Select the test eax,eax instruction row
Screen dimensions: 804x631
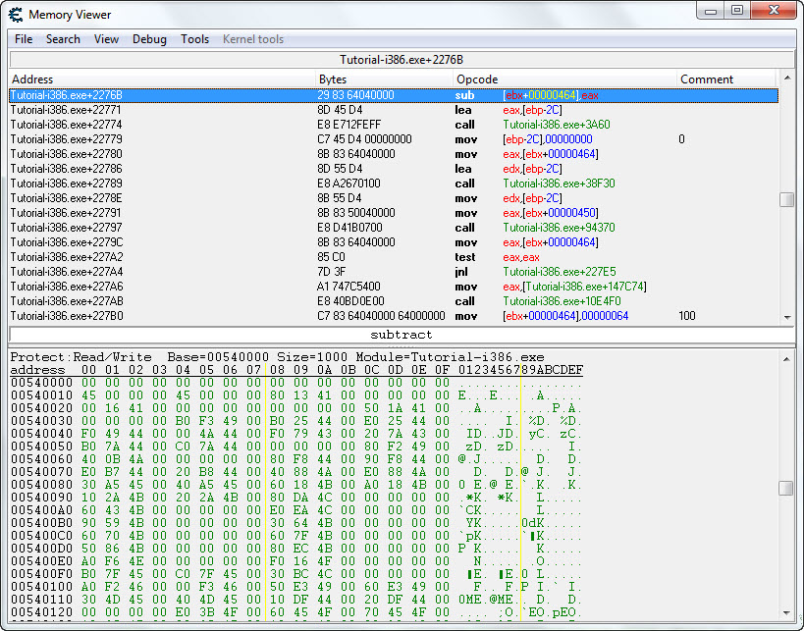coord(393,257)
